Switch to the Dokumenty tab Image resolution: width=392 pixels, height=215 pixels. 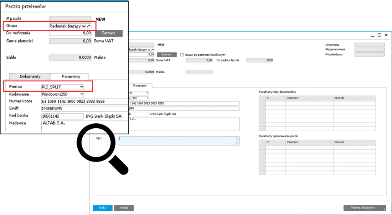point(30,76)
